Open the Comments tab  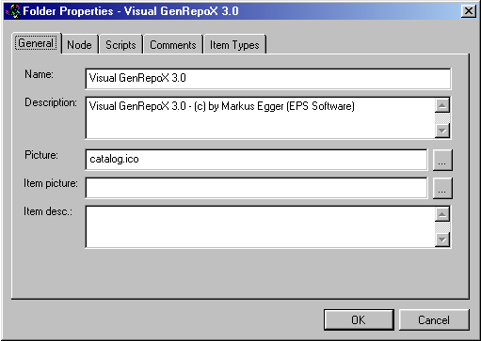pos(173,44)
